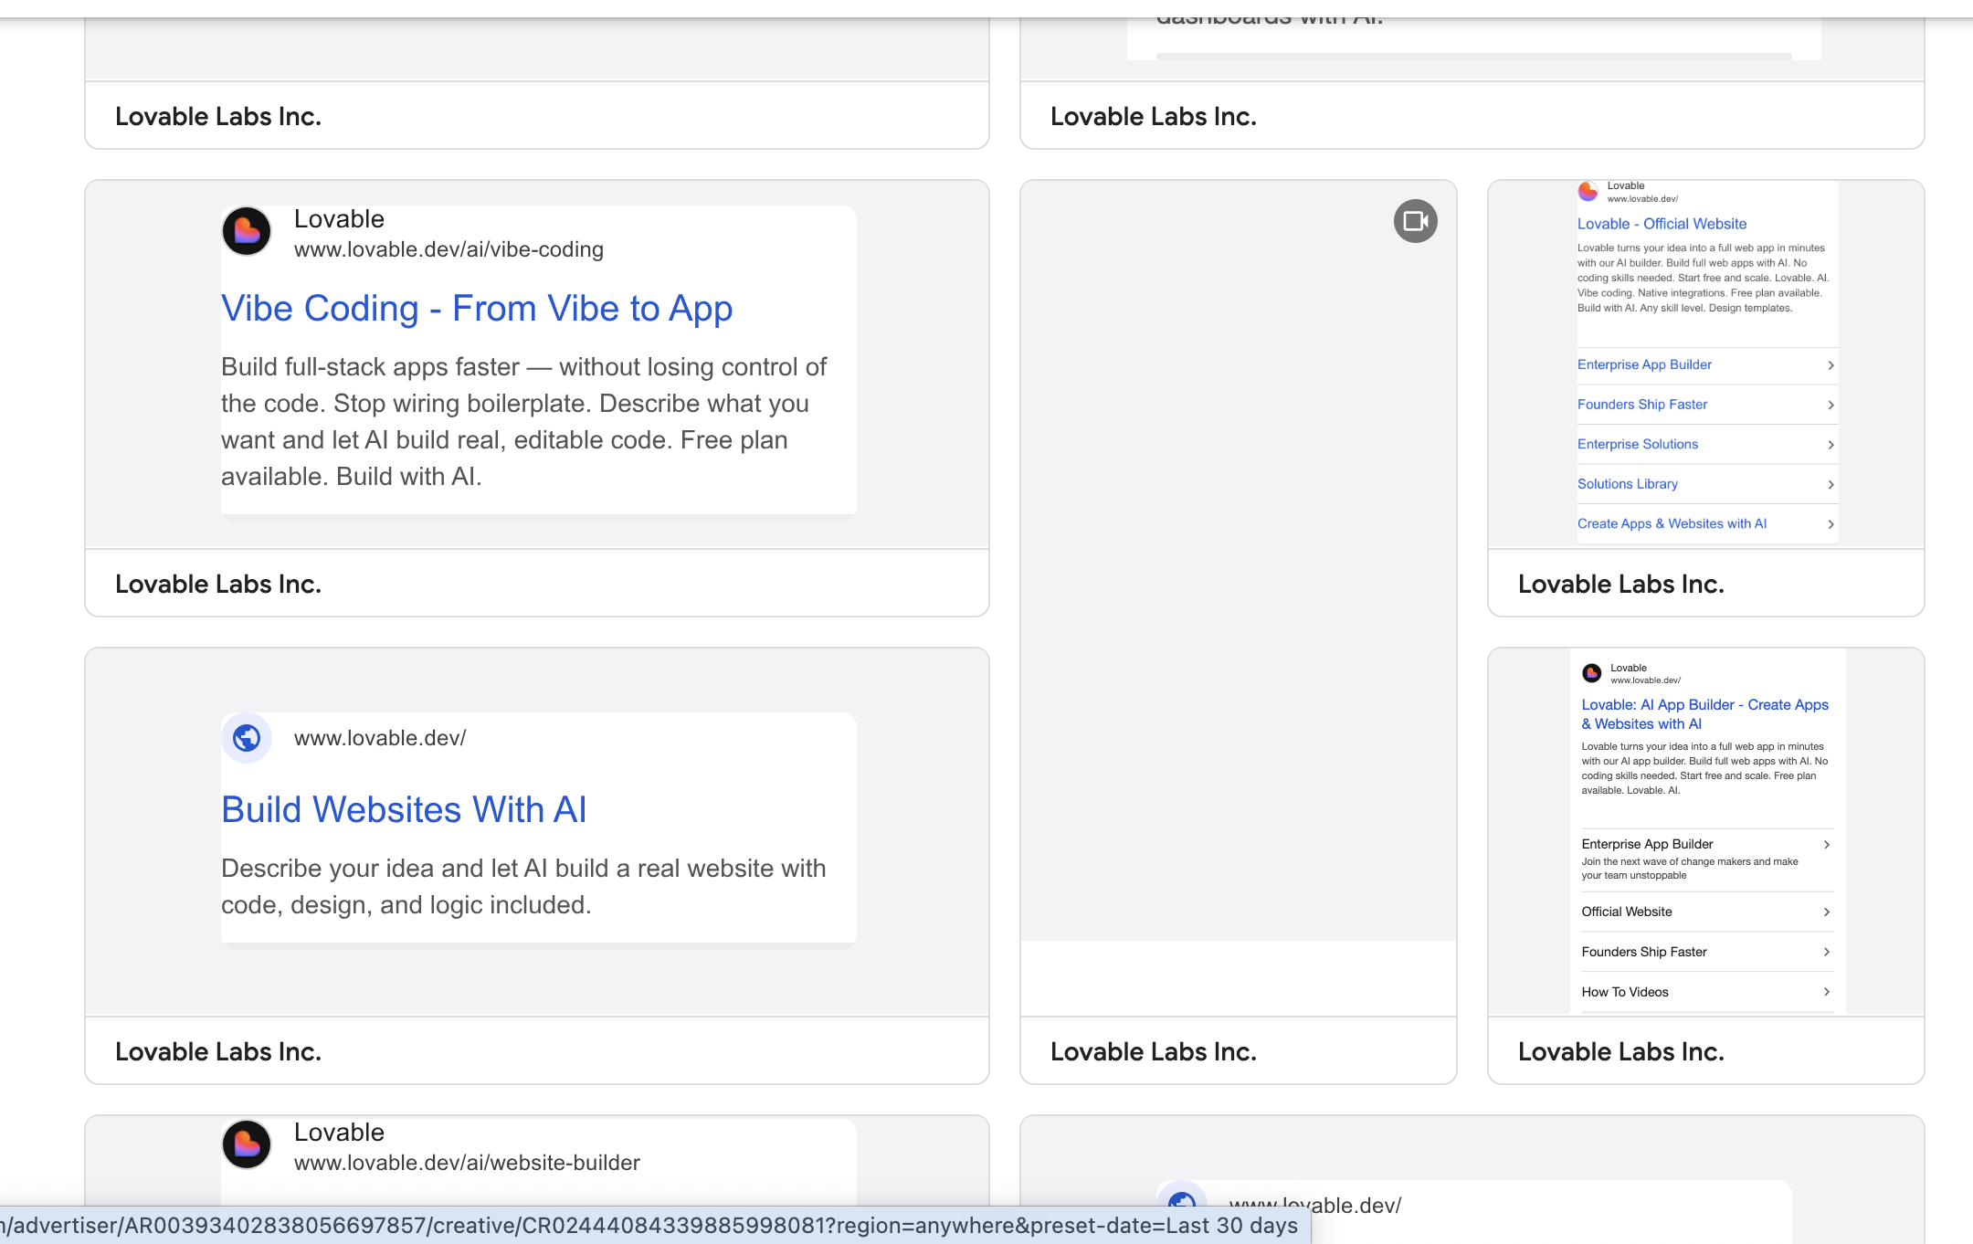Click Lovable Labs Inc. under the Vibe Coding ad

click(x=218, y=584)
